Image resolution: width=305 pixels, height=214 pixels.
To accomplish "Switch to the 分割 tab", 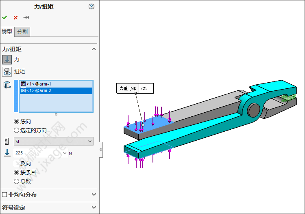I will coord(22,32).
